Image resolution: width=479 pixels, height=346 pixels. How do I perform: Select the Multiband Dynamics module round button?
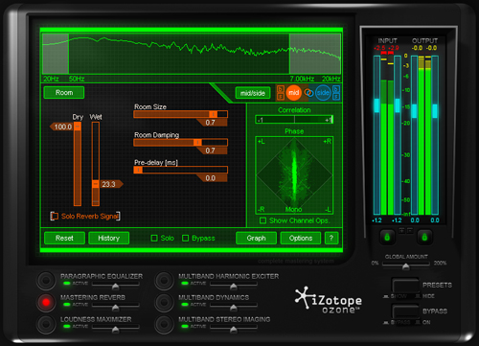[x=164, y=302]
